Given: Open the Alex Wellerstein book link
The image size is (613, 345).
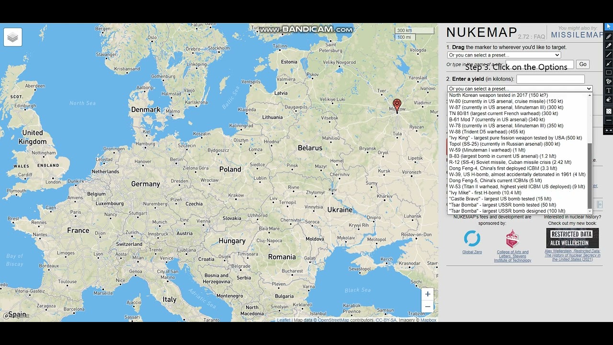Looking at the screenshot, I should click(x=572, y=255).
